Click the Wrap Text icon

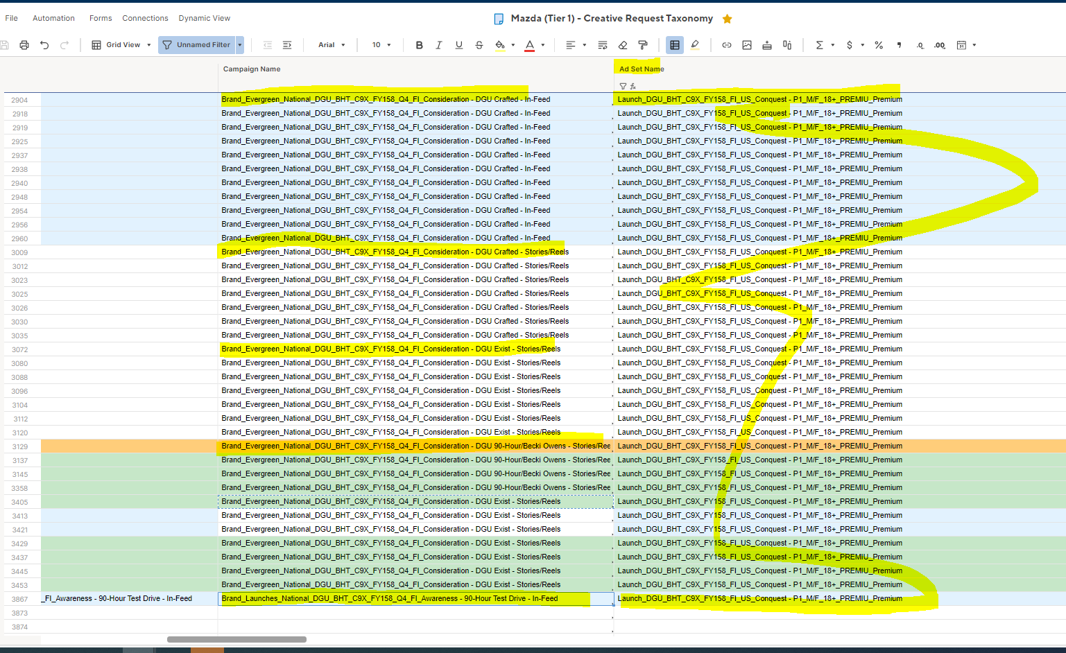pos(602,45)
